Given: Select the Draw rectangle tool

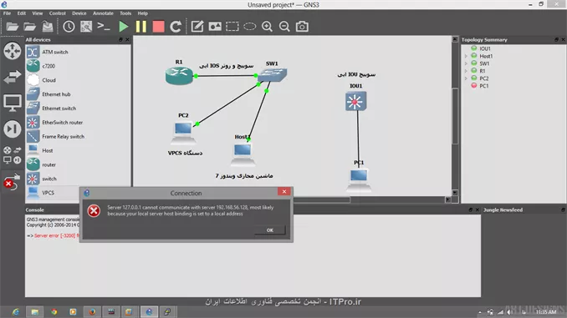Looking at the screenshot, I should [232, 27].
